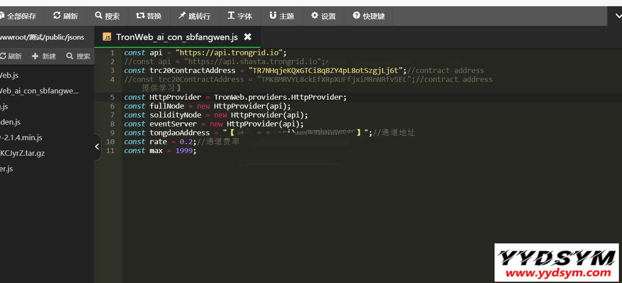
Task: Search files in the sidebar (搜索)
Action: click(x=78, y=56)
